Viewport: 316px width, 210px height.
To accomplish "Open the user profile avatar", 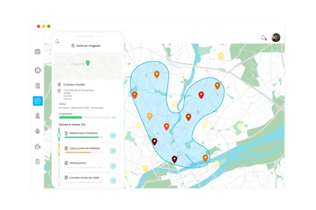I will click(275, 38).
